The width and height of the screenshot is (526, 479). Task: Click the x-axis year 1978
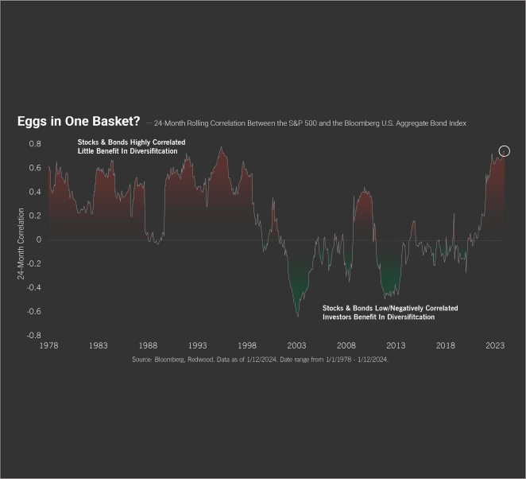click(48, 345)
